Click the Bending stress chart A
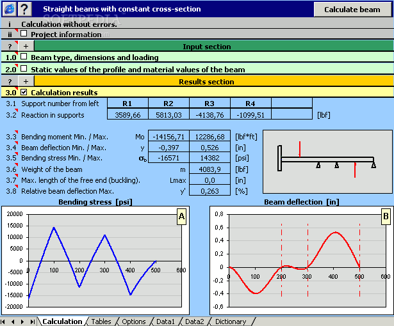 point(95,261)
